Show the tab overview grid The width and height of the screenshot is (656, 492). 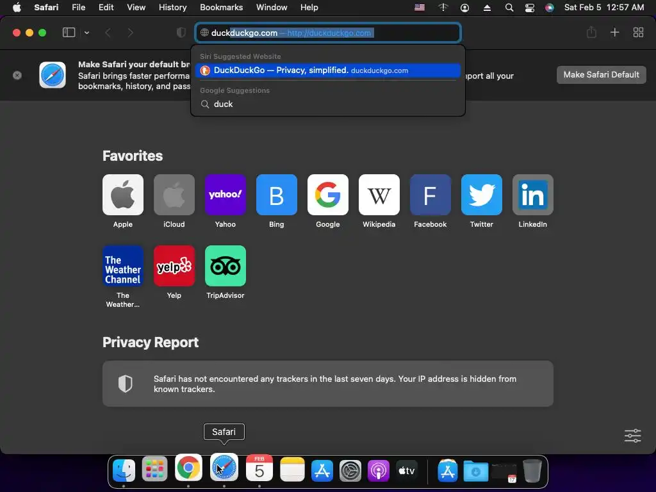click(638, 32)
